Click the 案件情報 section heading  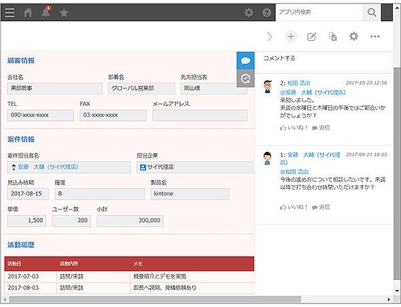pyautogui.click(x=21, y=139)
